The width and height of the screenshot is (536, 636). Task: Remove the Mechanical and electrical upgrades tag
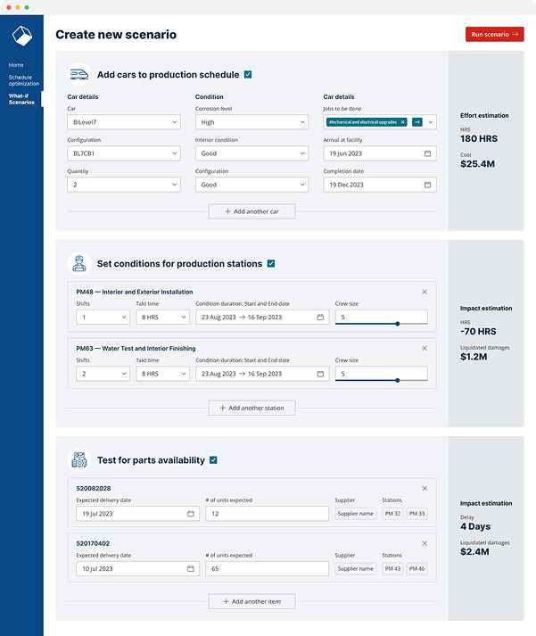coord(402,122)
